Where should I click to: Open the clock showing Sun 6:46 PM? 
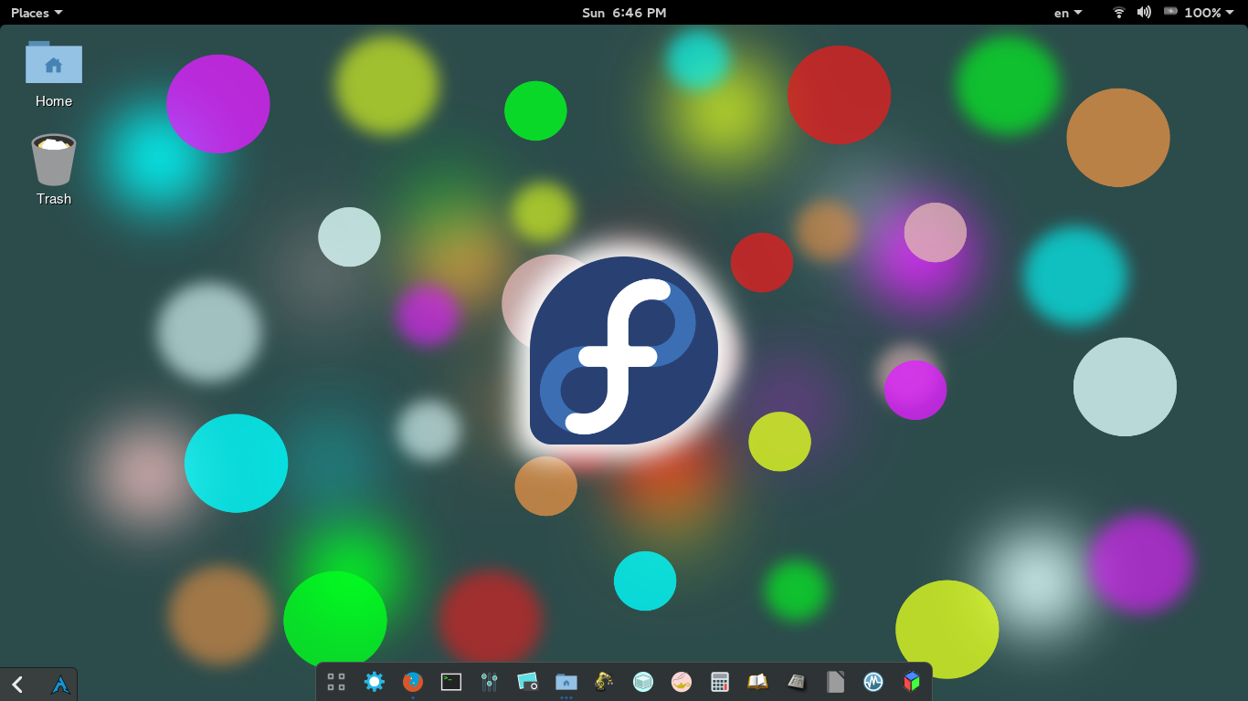pyautogui.click(x=624, y=13)
